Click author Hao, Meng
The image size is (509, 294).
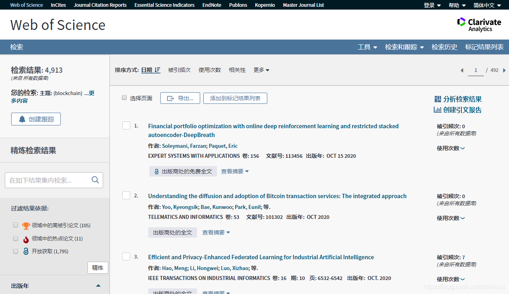coord(175,268)
